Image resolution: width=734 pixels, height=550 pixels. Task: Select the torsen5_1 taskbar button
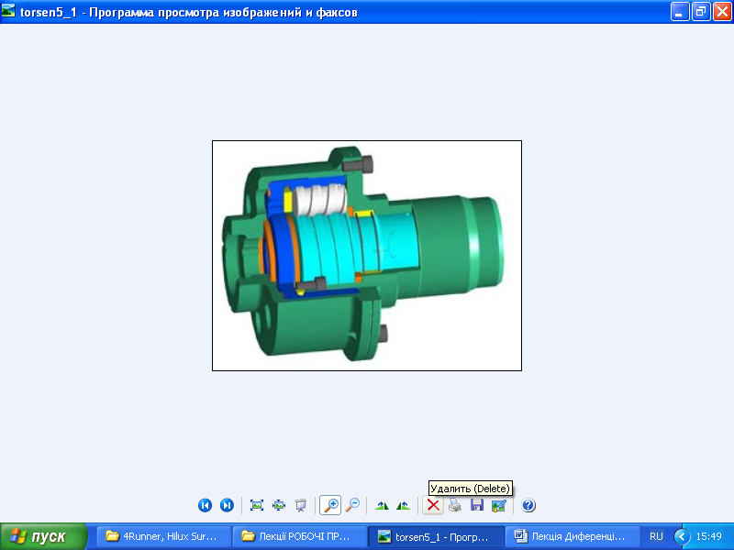click(x=437, y=536)
